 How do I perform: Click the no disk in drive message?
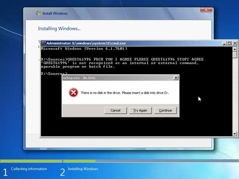125,93
